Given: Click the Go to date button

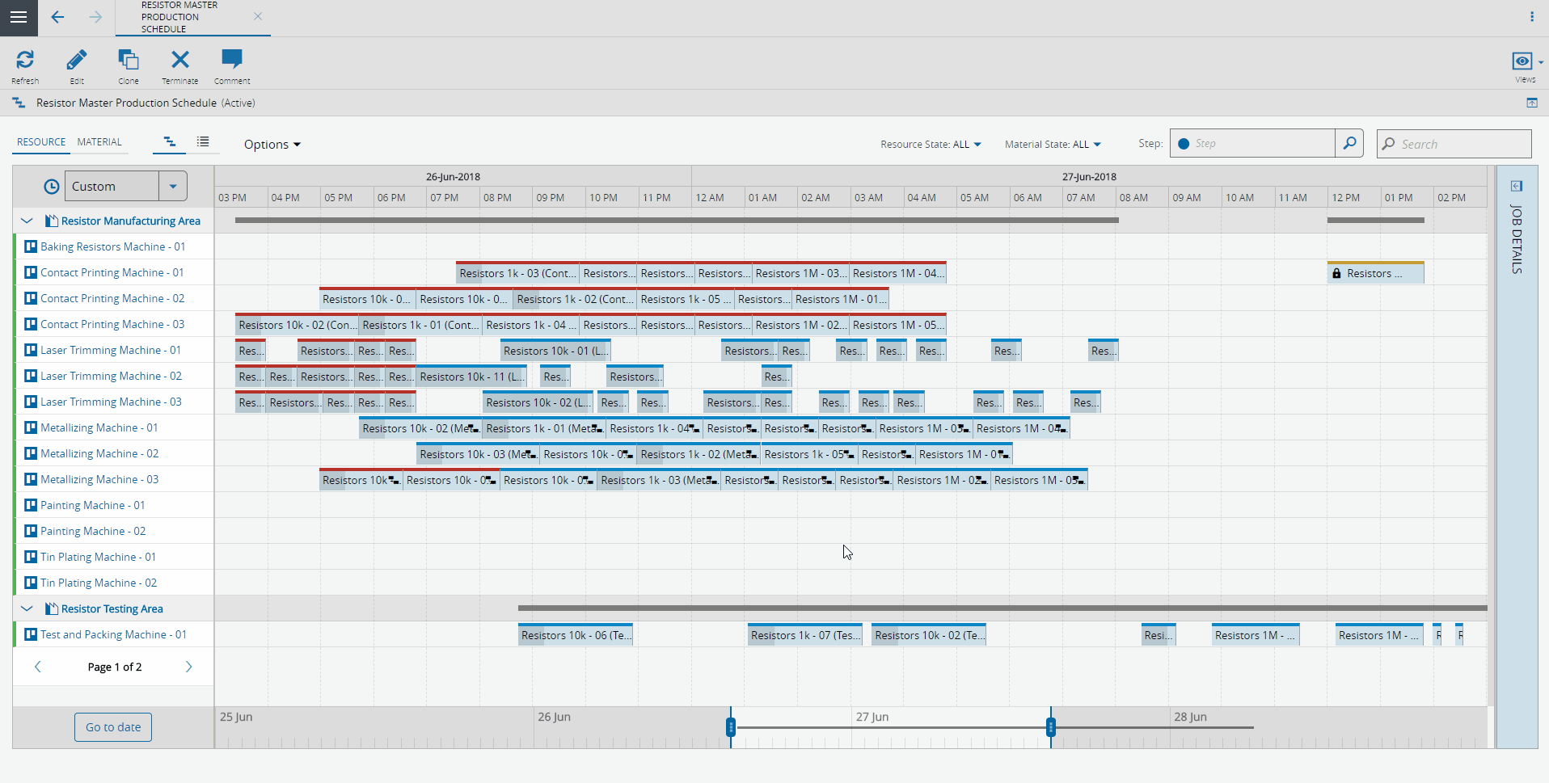Looking at the screenshot, I should point(113,727).
